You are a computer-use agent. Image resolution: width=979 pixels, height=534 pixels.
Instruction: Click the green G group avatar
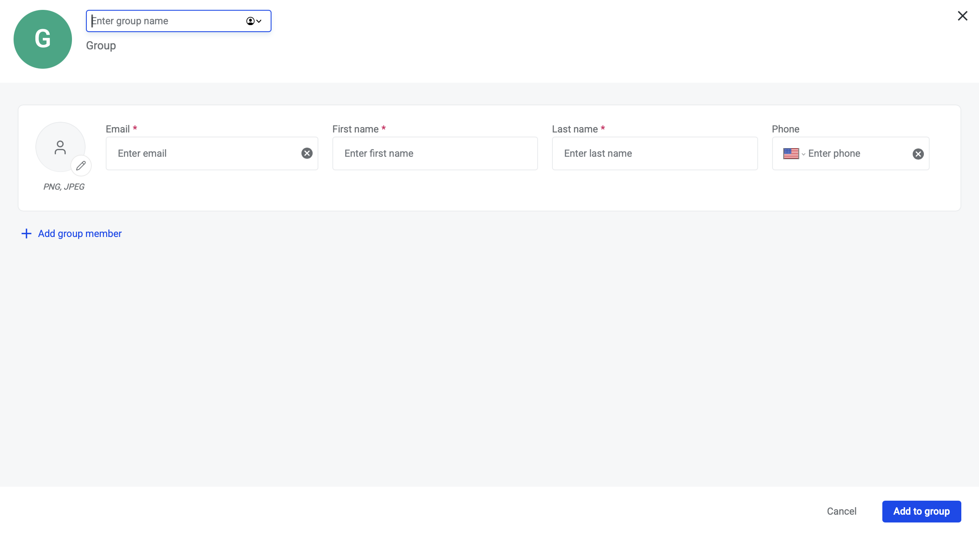click(43, 39)
